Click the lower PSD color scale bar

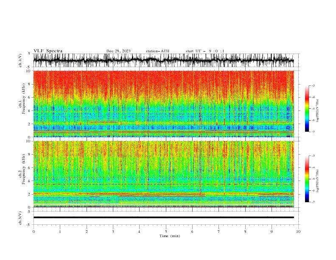[x=307, y=179]
